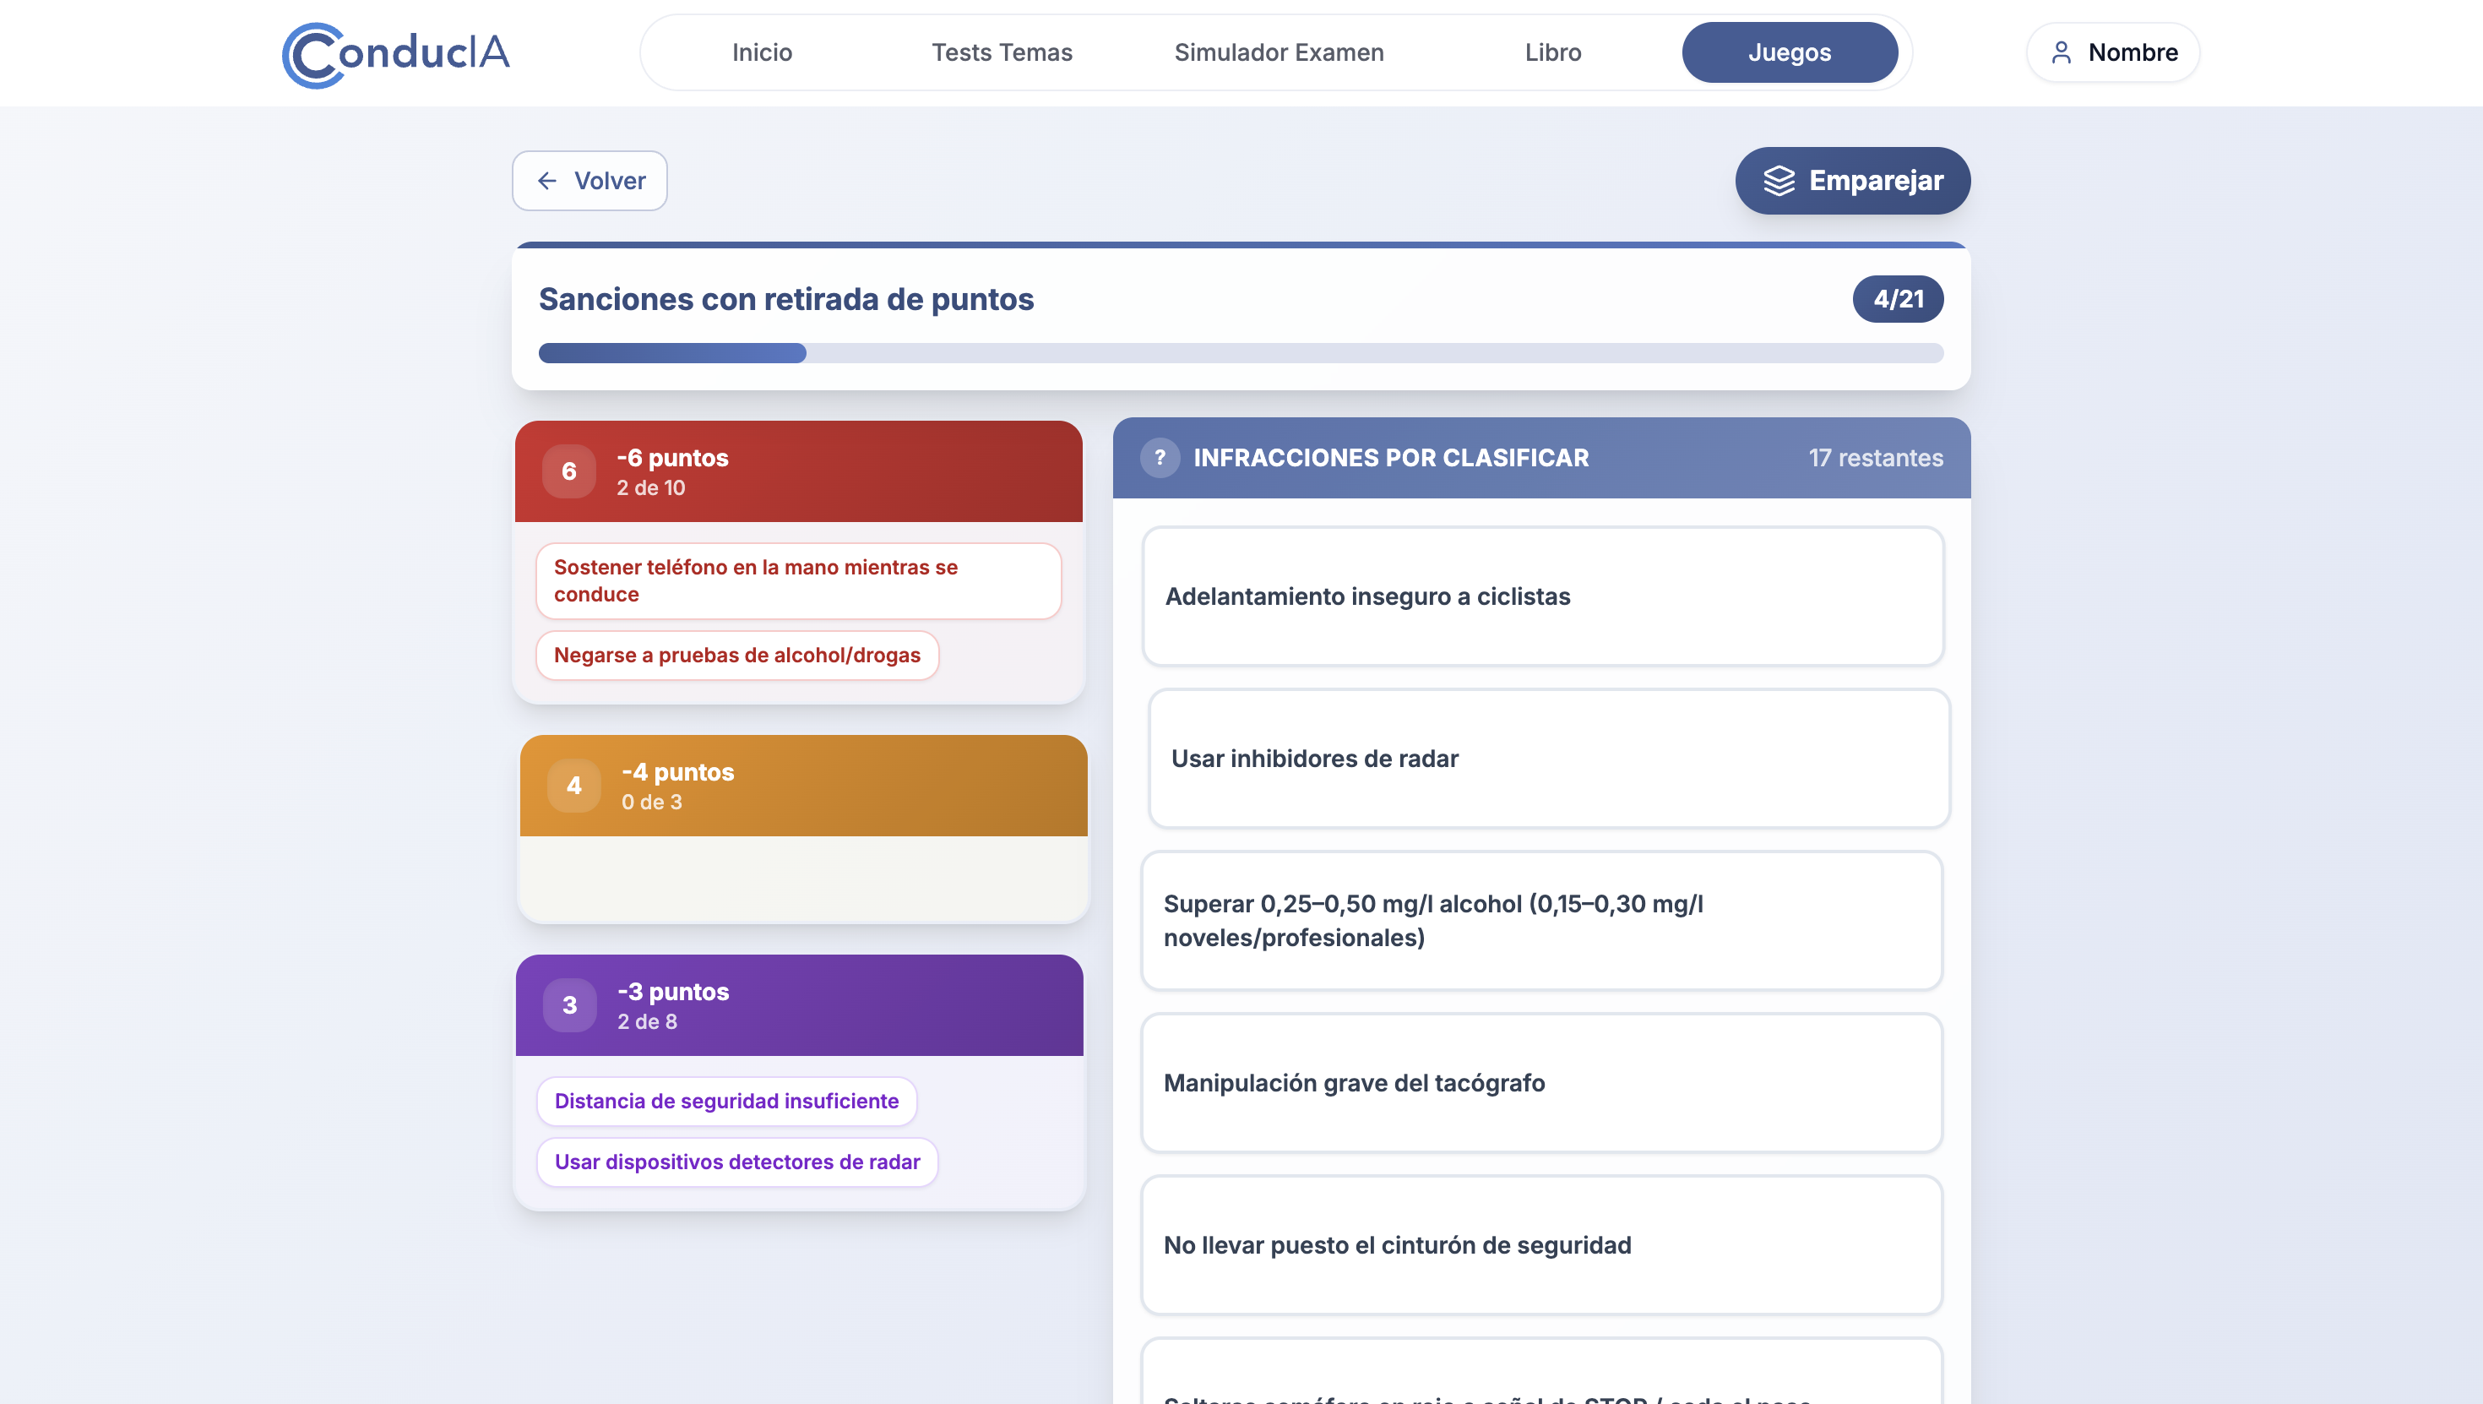Open the Libro section
This screenshot has width=2483, height=1404.
coord(1552,52)
